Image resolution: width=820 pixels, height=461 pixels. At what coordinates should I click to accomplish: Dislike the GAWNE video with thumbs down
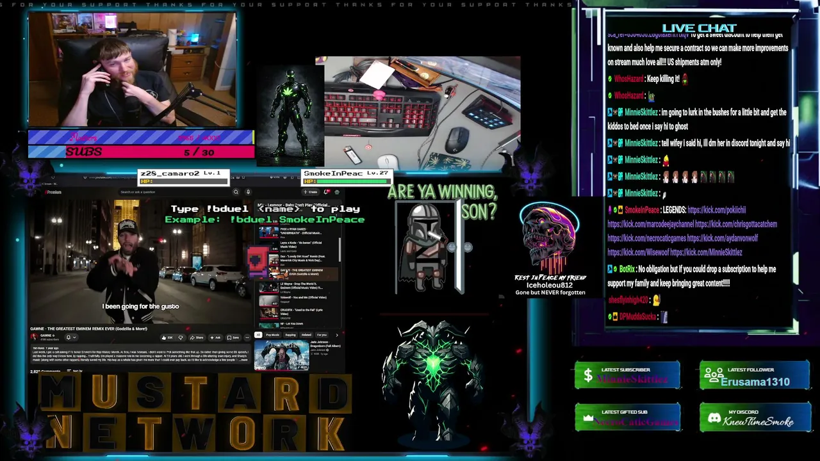click(181, 337)
